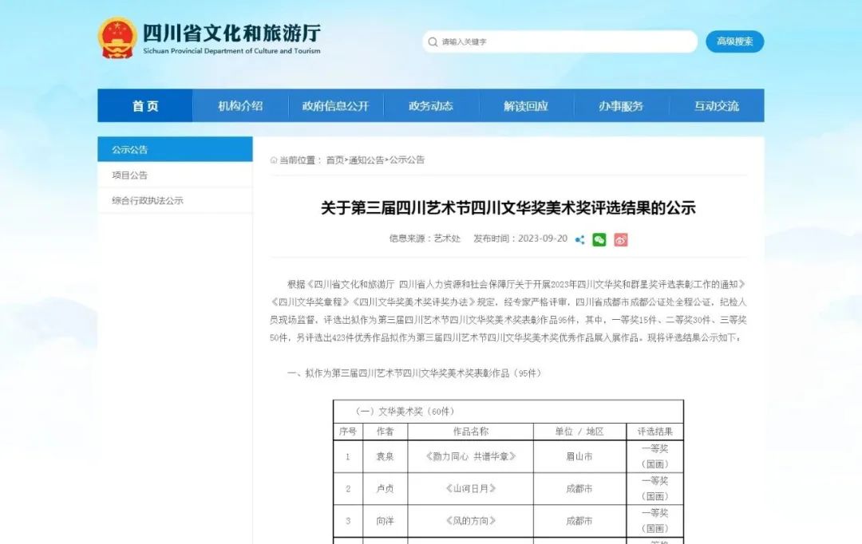Image resolution: width=862 pixels, height=544 pixels.
Task: Select 综合行政执法公示 in the sidebar
Action: pos(175,200)
